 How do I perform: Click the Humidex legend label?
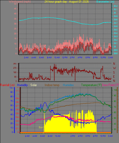[68, 85]
